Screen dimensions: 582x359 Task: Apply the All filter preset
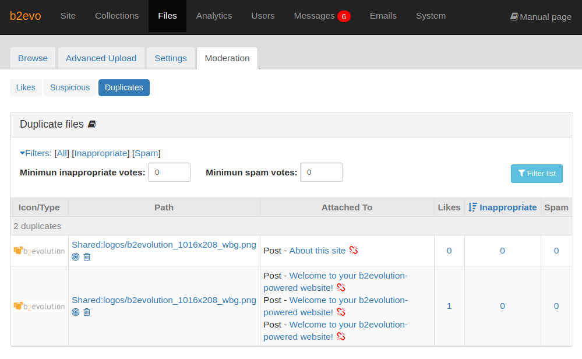pyautogui.click(x=62, y=153)
